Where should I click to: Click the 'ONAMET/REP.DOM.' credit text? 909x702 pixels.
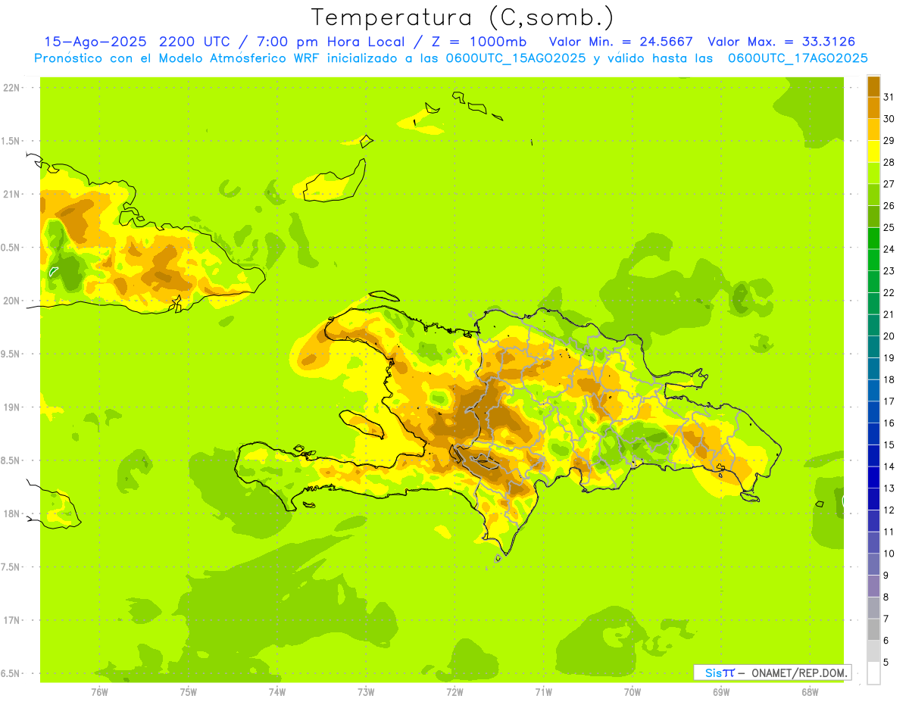(x=799, y=672)
